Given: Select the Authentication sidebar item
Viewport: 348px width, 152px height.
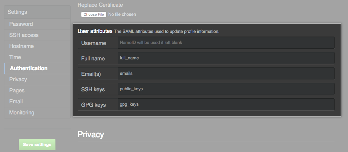Looking at the screenshot, I should tap(29, 68).
